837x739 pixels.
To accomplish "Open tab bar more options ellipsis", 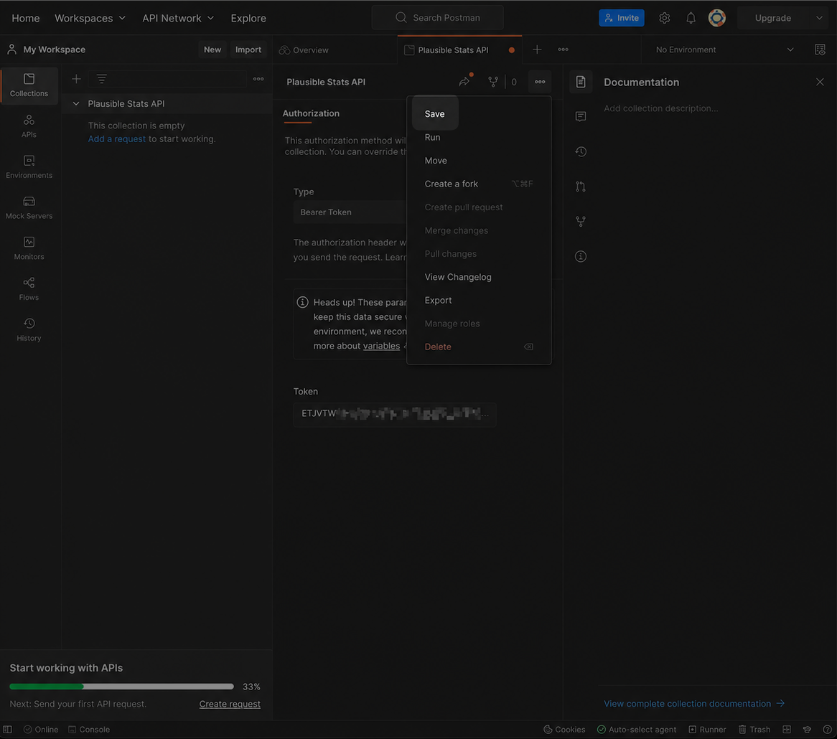I will tap(564, 50).
